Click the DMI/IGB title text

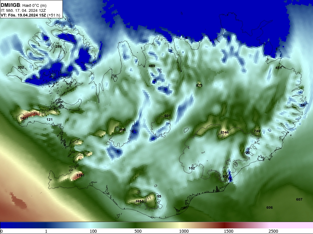tap(10, 5)
